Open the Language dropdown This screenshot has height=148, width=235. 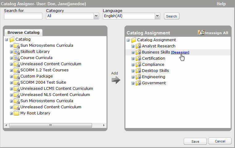click(157, 16)
